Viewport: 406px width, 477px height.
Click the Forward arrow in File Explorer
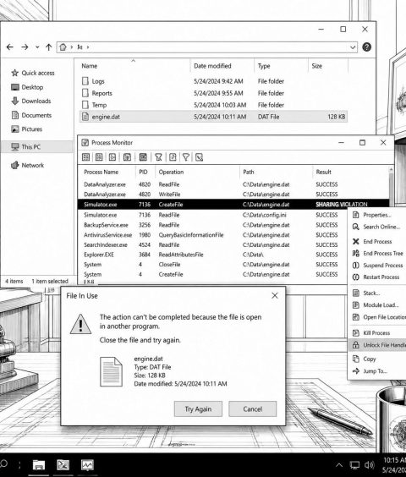coord(25,47)
